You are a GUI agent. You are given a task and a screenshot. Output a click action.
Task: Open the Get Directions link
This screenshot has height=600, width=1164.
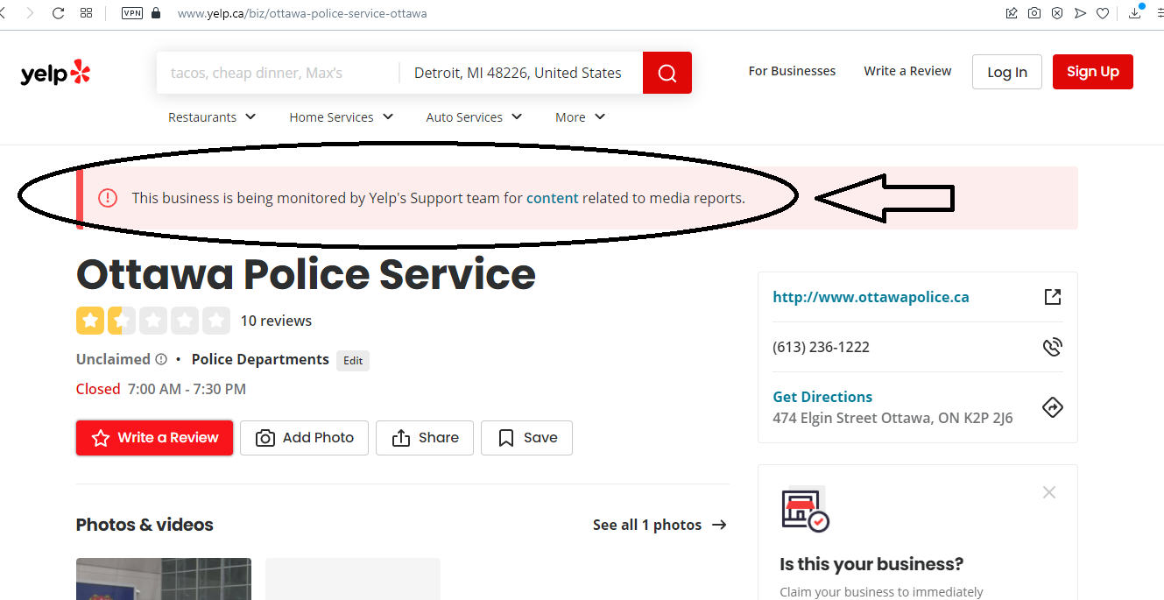(822, 397)
